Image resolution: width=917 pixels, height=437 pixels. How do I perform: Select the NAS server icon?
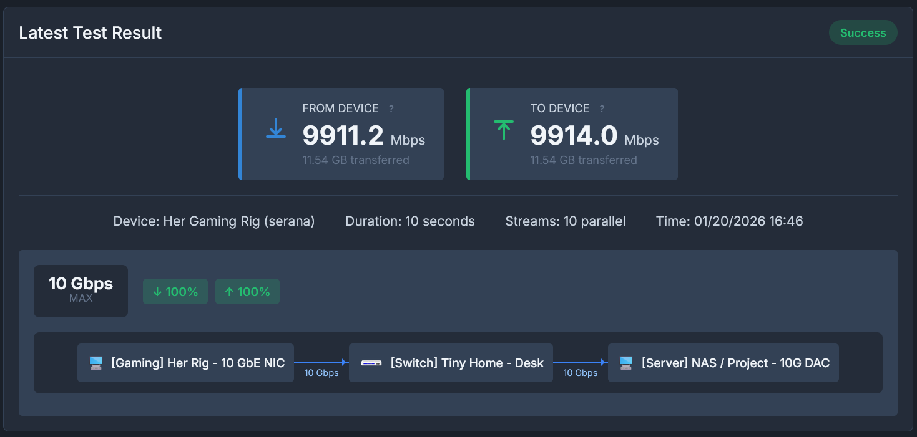pyautogui.click(x=627, y=362)
